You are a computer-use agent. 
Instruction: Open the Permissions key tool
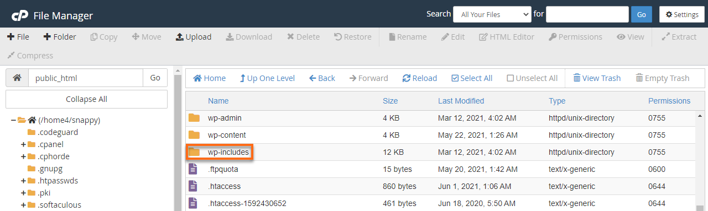point(575,37)
